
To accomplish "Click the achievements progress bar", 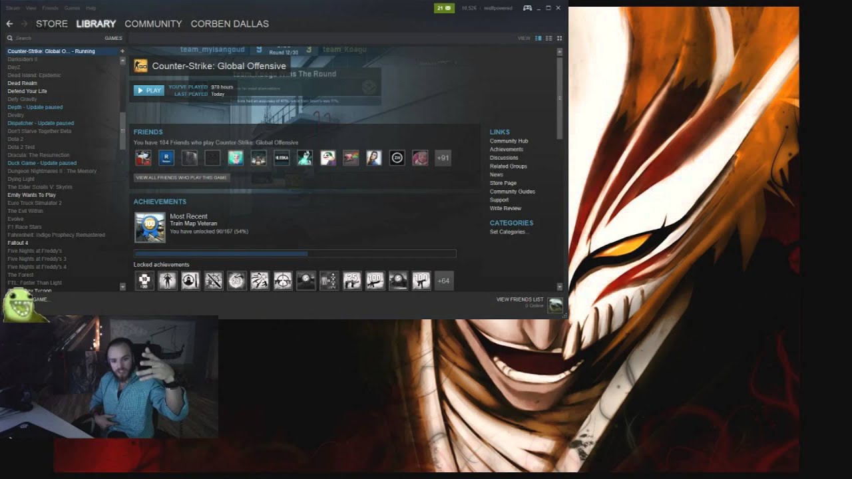I will [x=295, y=253].
